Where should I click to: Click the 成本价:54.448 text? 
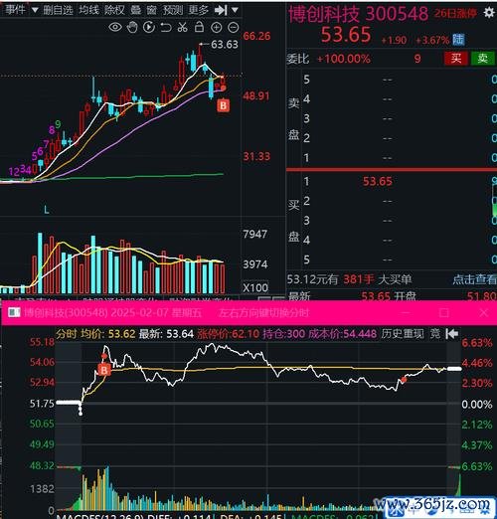(342, 334)
